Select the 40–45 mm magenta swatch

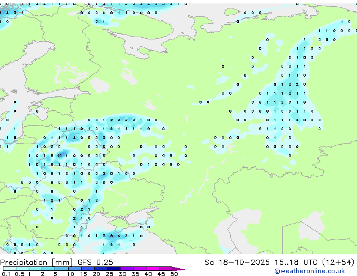coord(153,269)
